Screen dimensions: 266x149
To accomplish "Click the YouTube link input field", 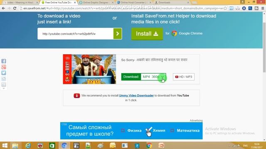I will pos(76,34).
